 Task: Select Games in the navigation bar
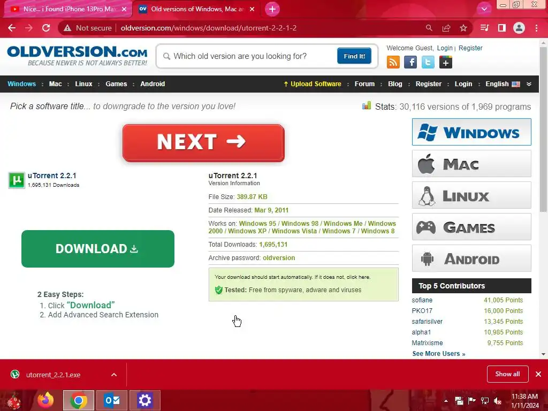pyautogui.click(x=116, y=84)
